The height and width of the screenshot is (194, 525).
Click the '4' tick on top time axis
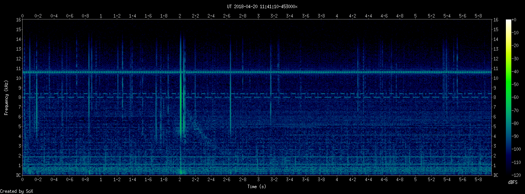[x=337, y=16]
